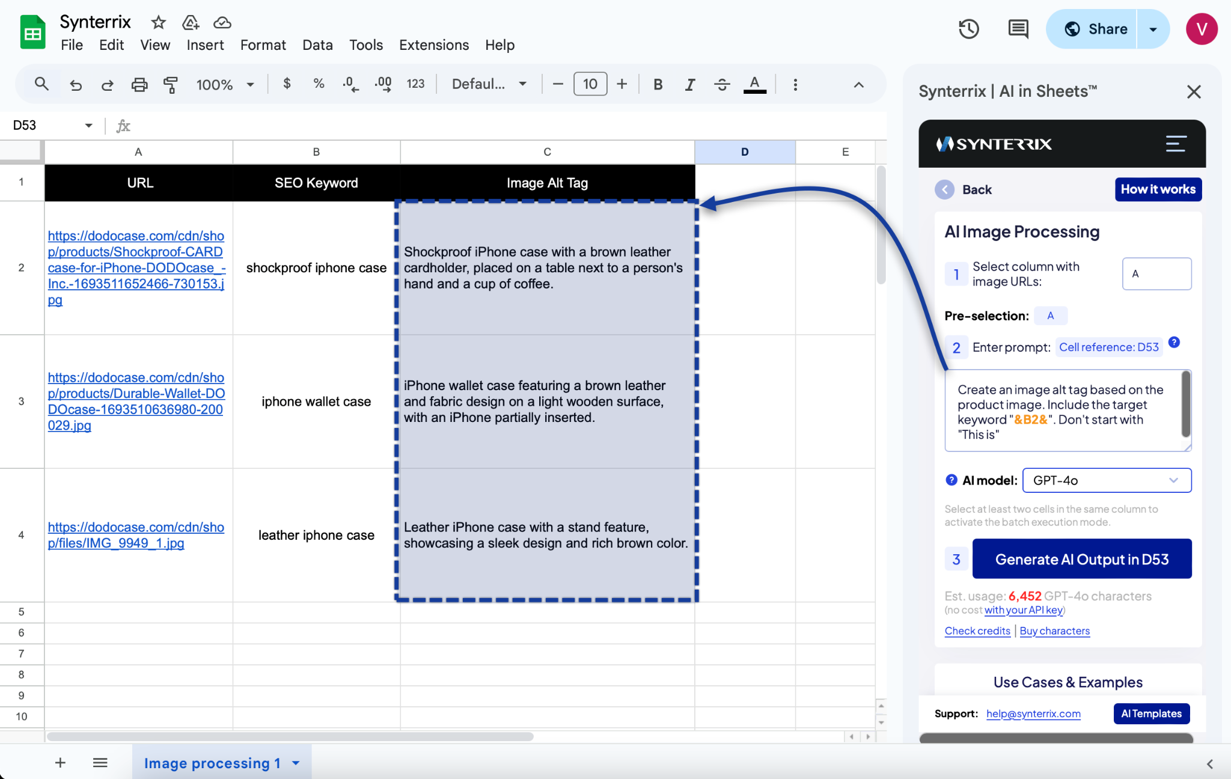1231x779 pixels.
Task: Click the search magnifier in the toolbar
Action: (41, 84)
